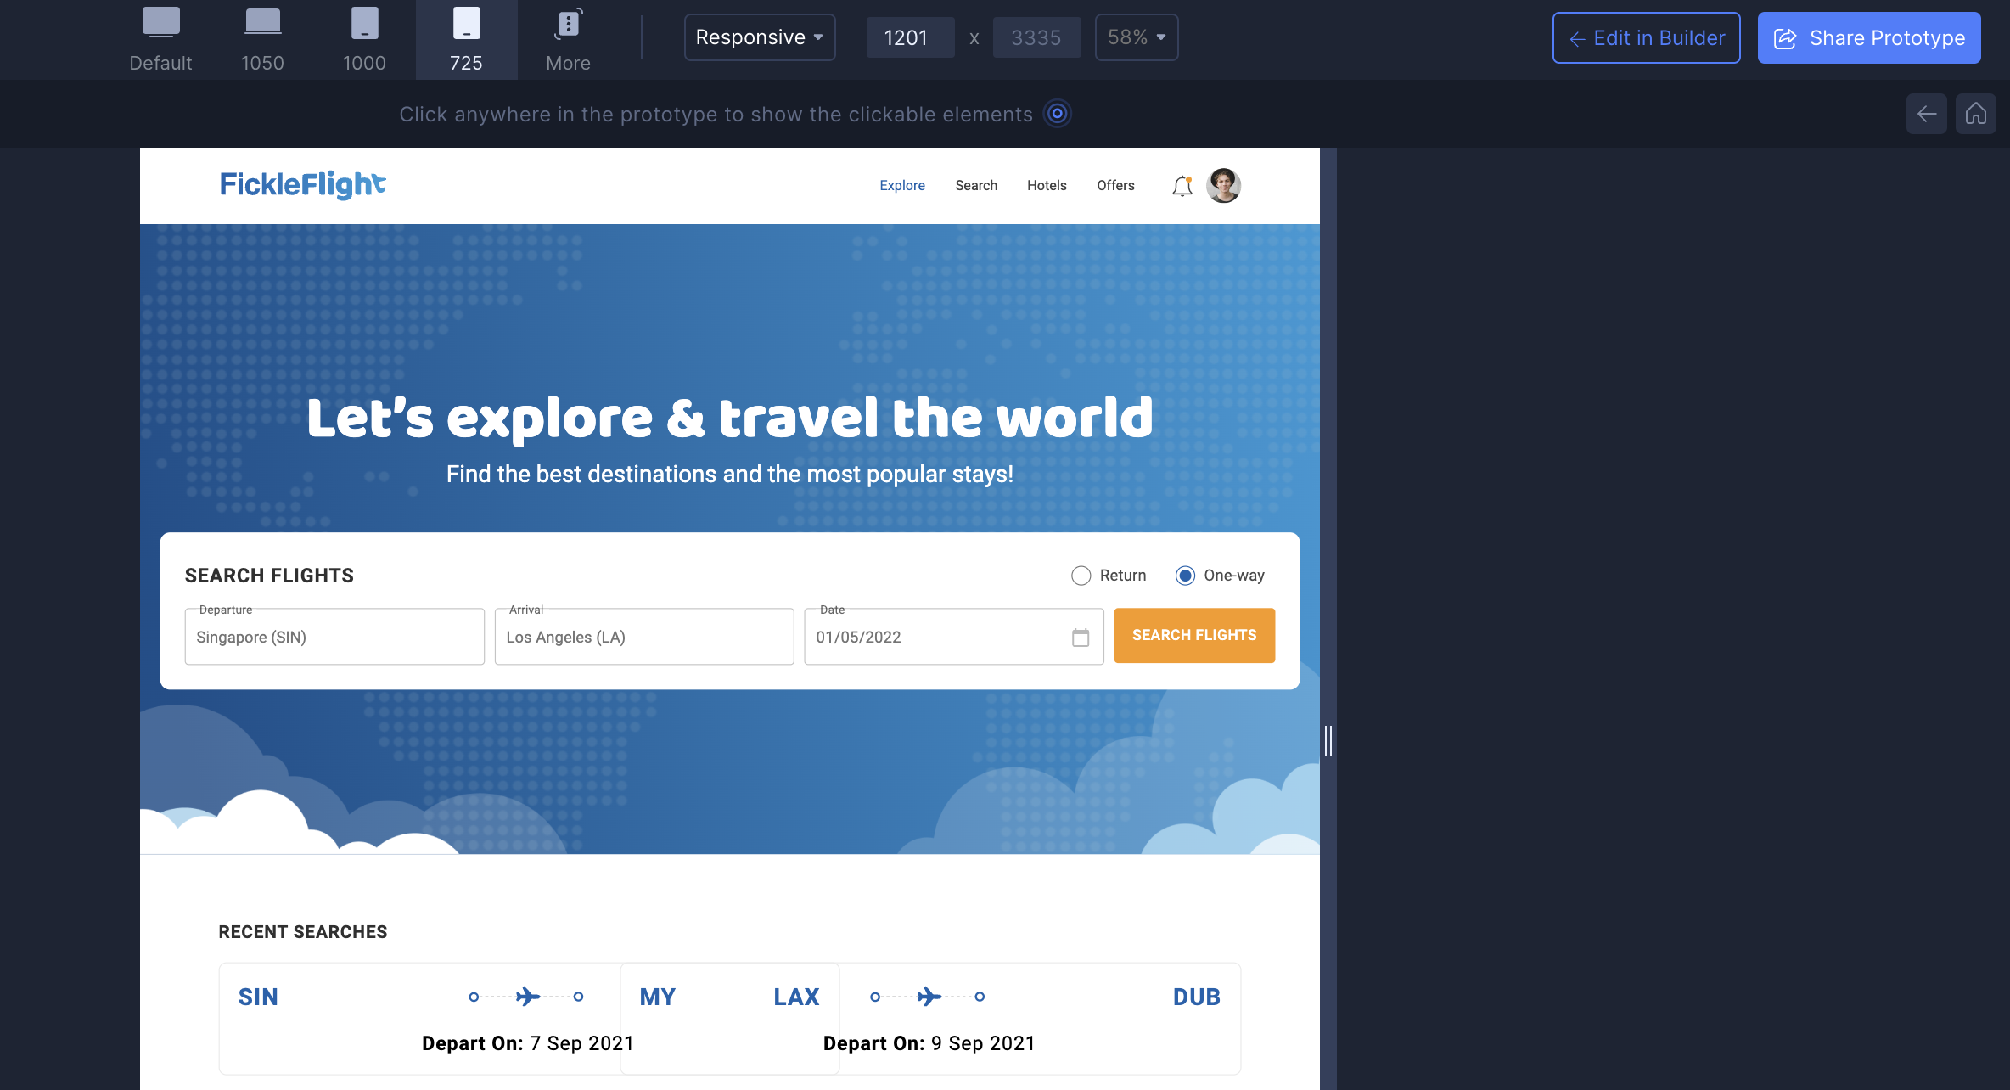The height and width of the screenshot is (1090, 2010).
Task: Click the orange SEARCH FLIGHTS button
Action: (1194, 635)
